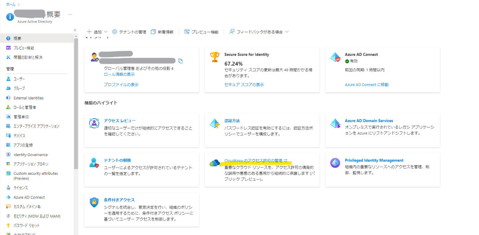Open the アクセス レビュー card title

click(x=120, y=121)
